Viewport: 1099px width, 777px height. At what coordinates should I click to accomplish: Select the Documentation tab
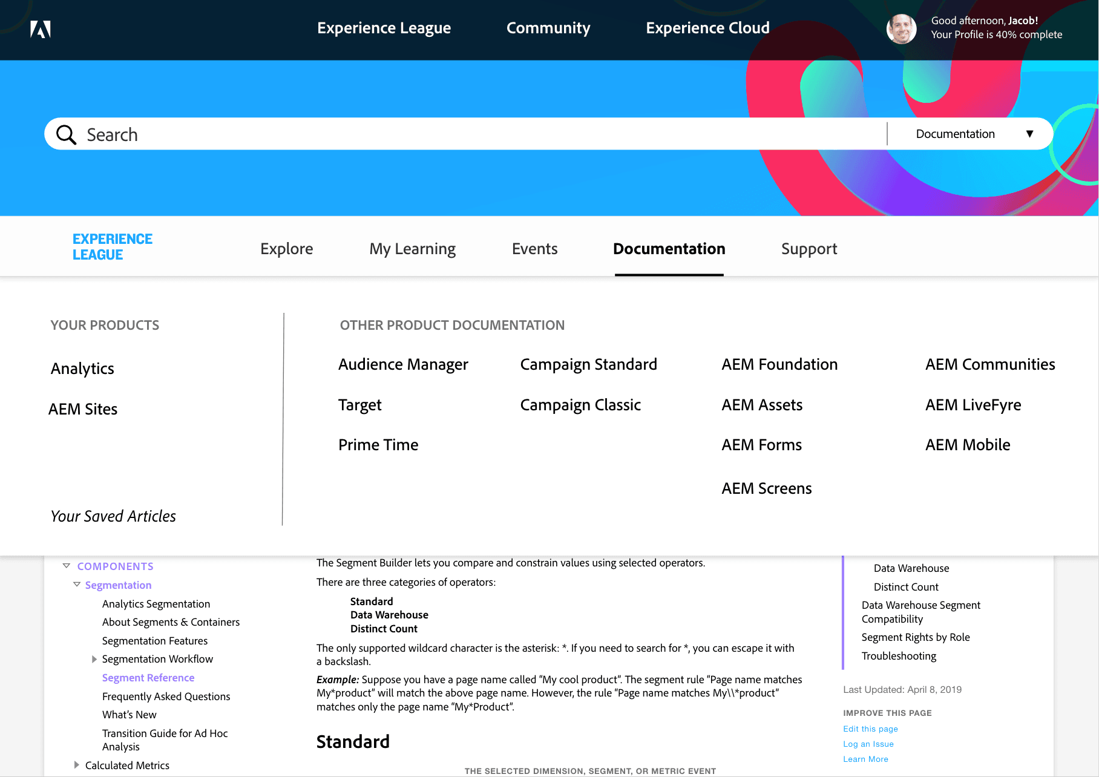[x=669, y=249]
